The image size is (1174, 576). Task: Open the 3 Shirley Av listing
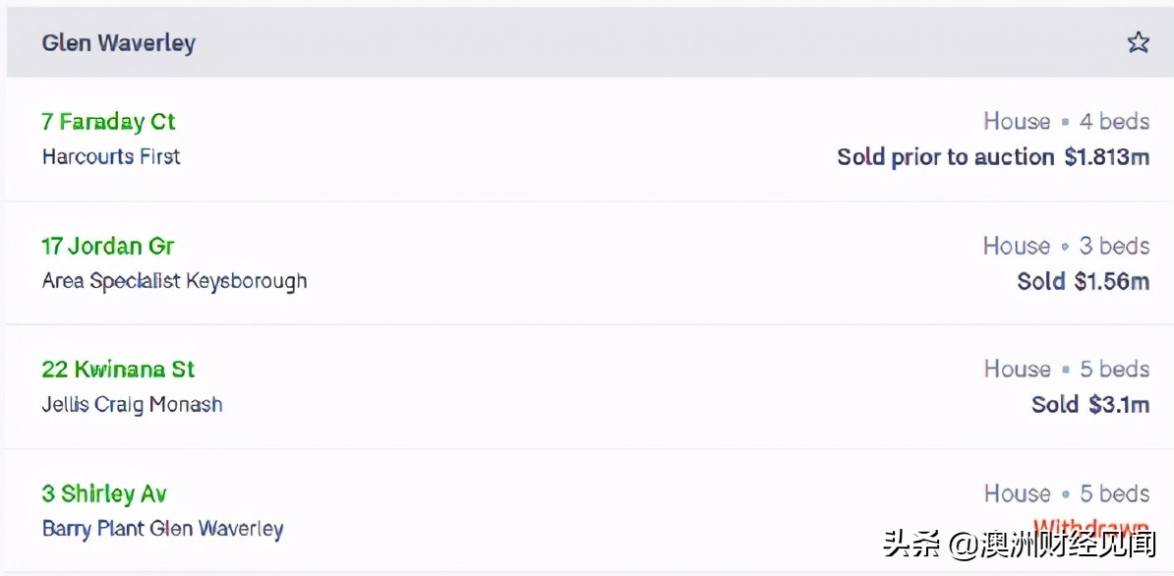(x=104, y=493)
